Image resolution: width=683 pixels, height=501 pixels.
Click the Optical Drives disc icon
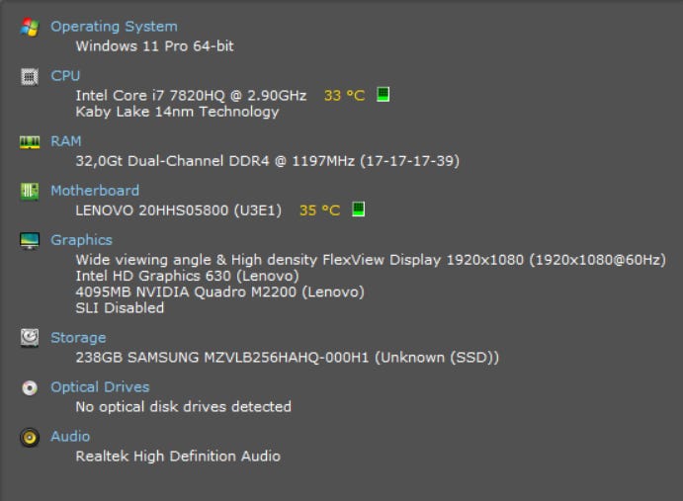coord(30,387)
